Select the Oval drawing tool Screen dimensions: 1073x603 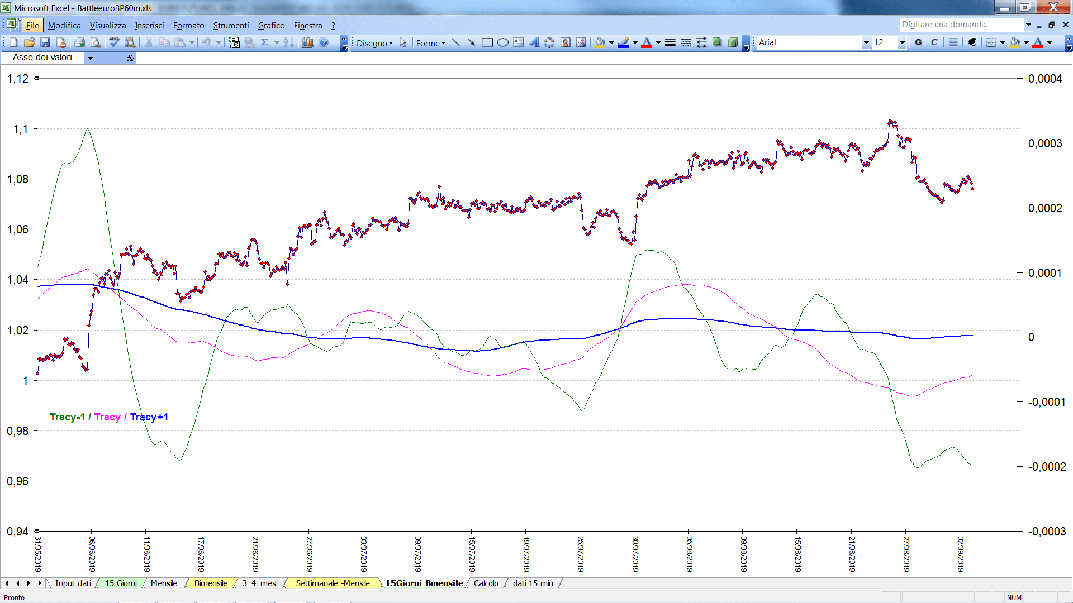point(503,42)
